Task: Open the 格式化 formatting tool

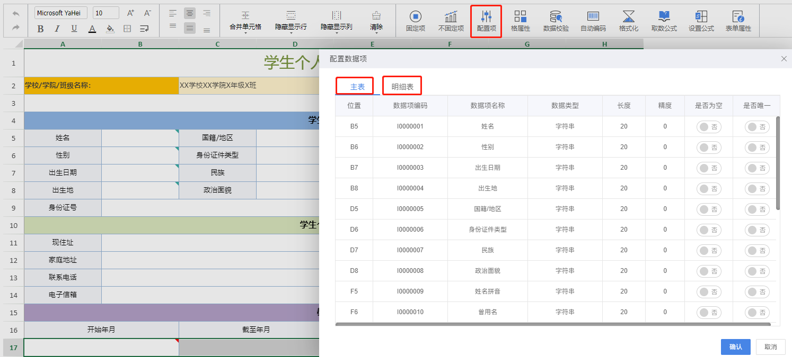Action: [629, 21]
